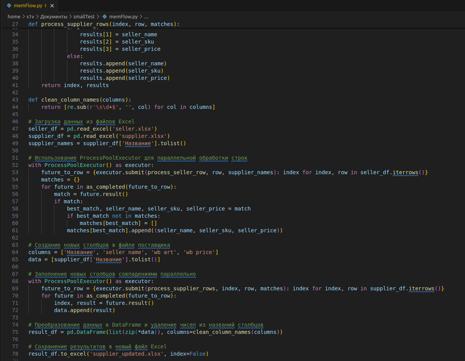Click 'results[2] = seller_sku' on line 35
The height and width of the screenshot is (361, 465).
coord(117,42)
